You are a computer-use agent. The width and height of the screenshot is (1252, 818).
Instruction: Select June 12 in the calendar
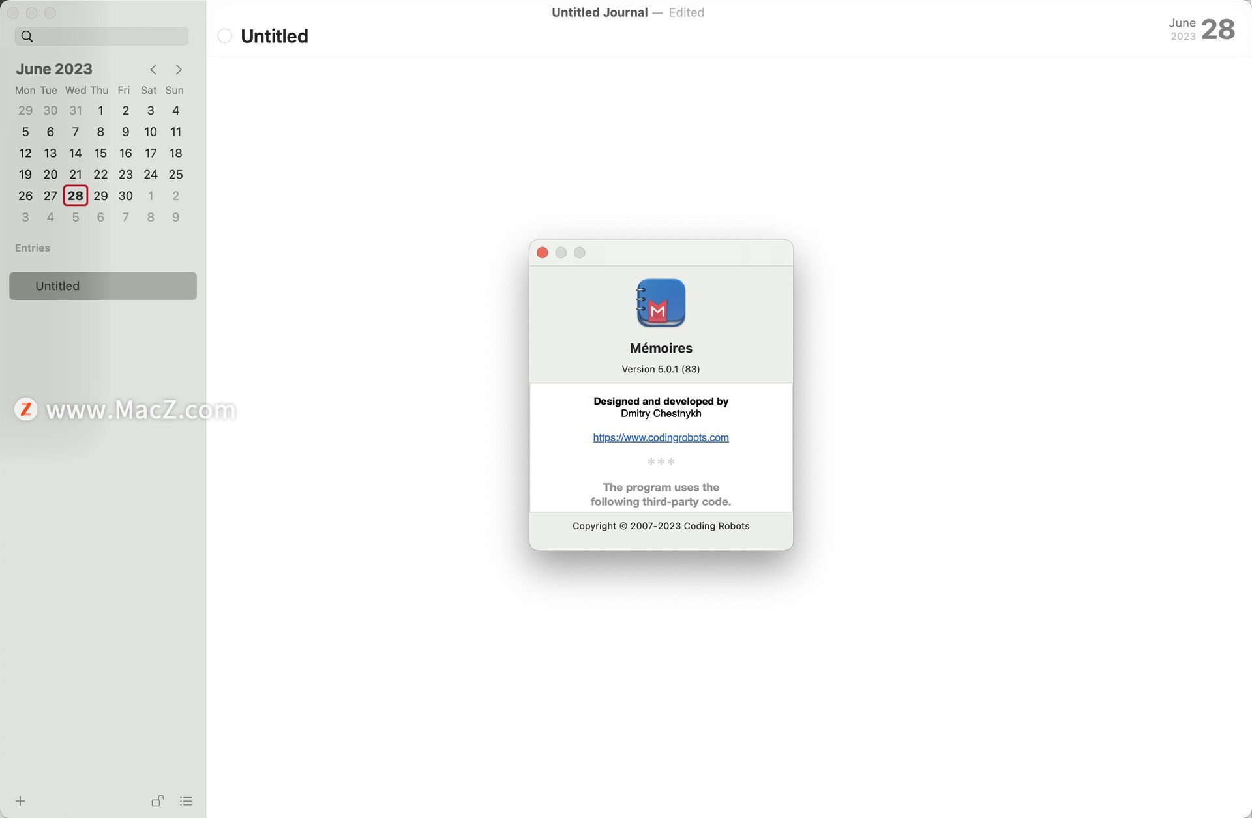pos(25,153)
